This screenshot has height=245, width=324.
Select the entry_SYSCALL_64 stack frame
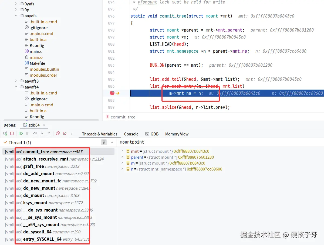coord(58,239)
